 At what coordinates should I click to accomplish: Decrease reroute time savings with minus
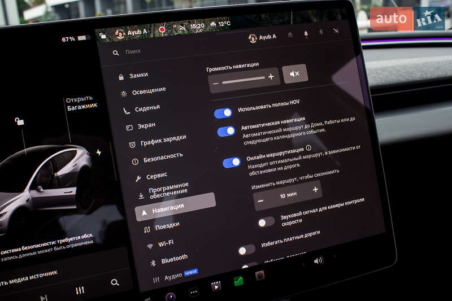(x=260, y=200)
